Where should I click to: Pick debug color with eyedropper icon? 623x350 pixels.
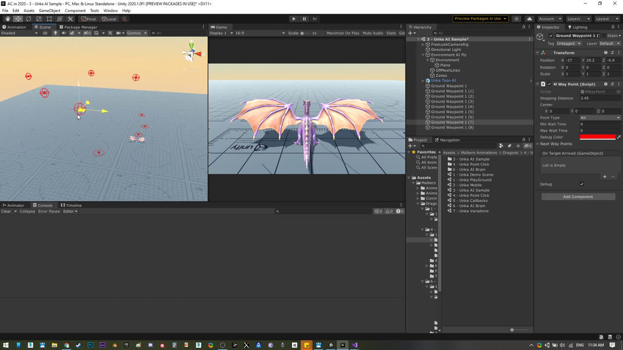(619, 137)
